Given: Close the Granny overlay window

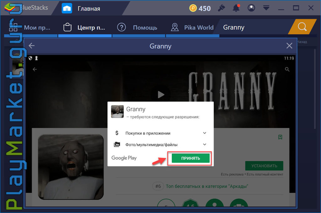Looking at the screenshot, I should point(289,46).
